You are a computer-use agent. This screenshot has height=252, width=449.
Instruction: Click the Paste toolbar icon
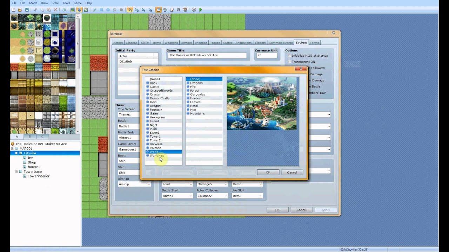[49, 10]
